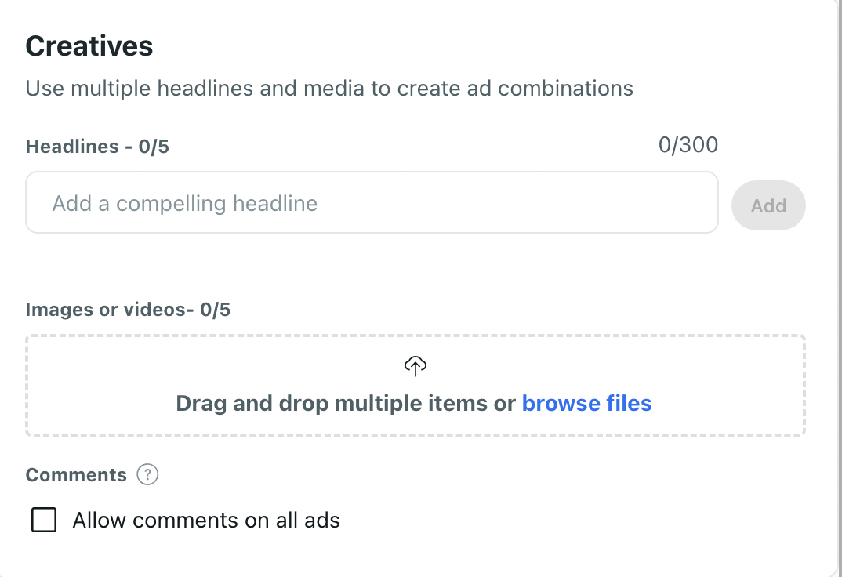Open the 'browse files' link
This screenshot has height=577, width=842.
pyautogui.click(x=586, y=404)
